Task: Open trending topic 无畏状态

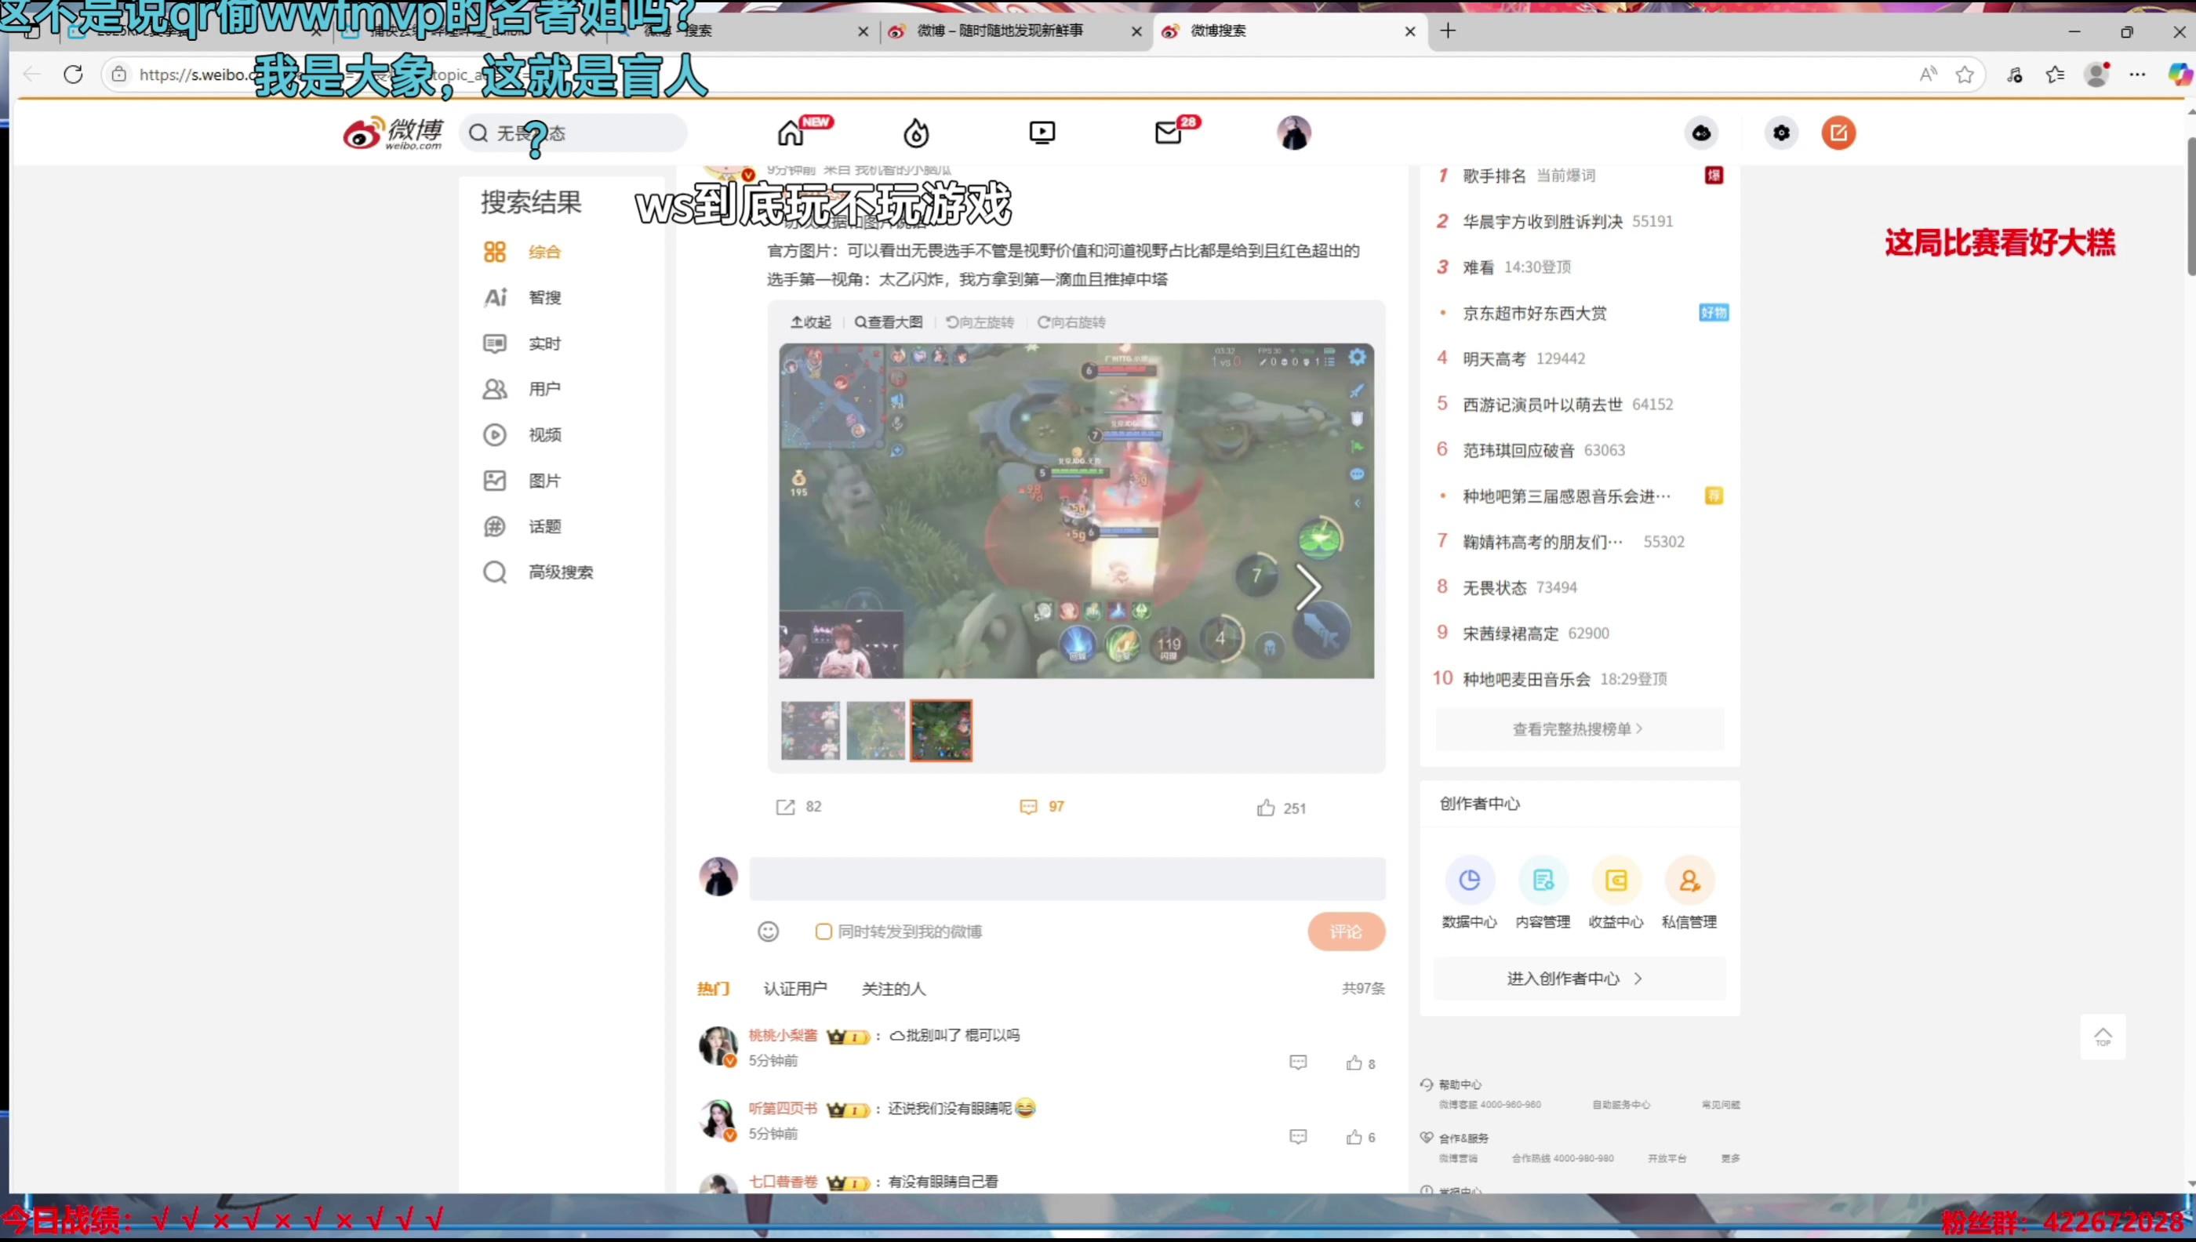Action: [1494, 588]
